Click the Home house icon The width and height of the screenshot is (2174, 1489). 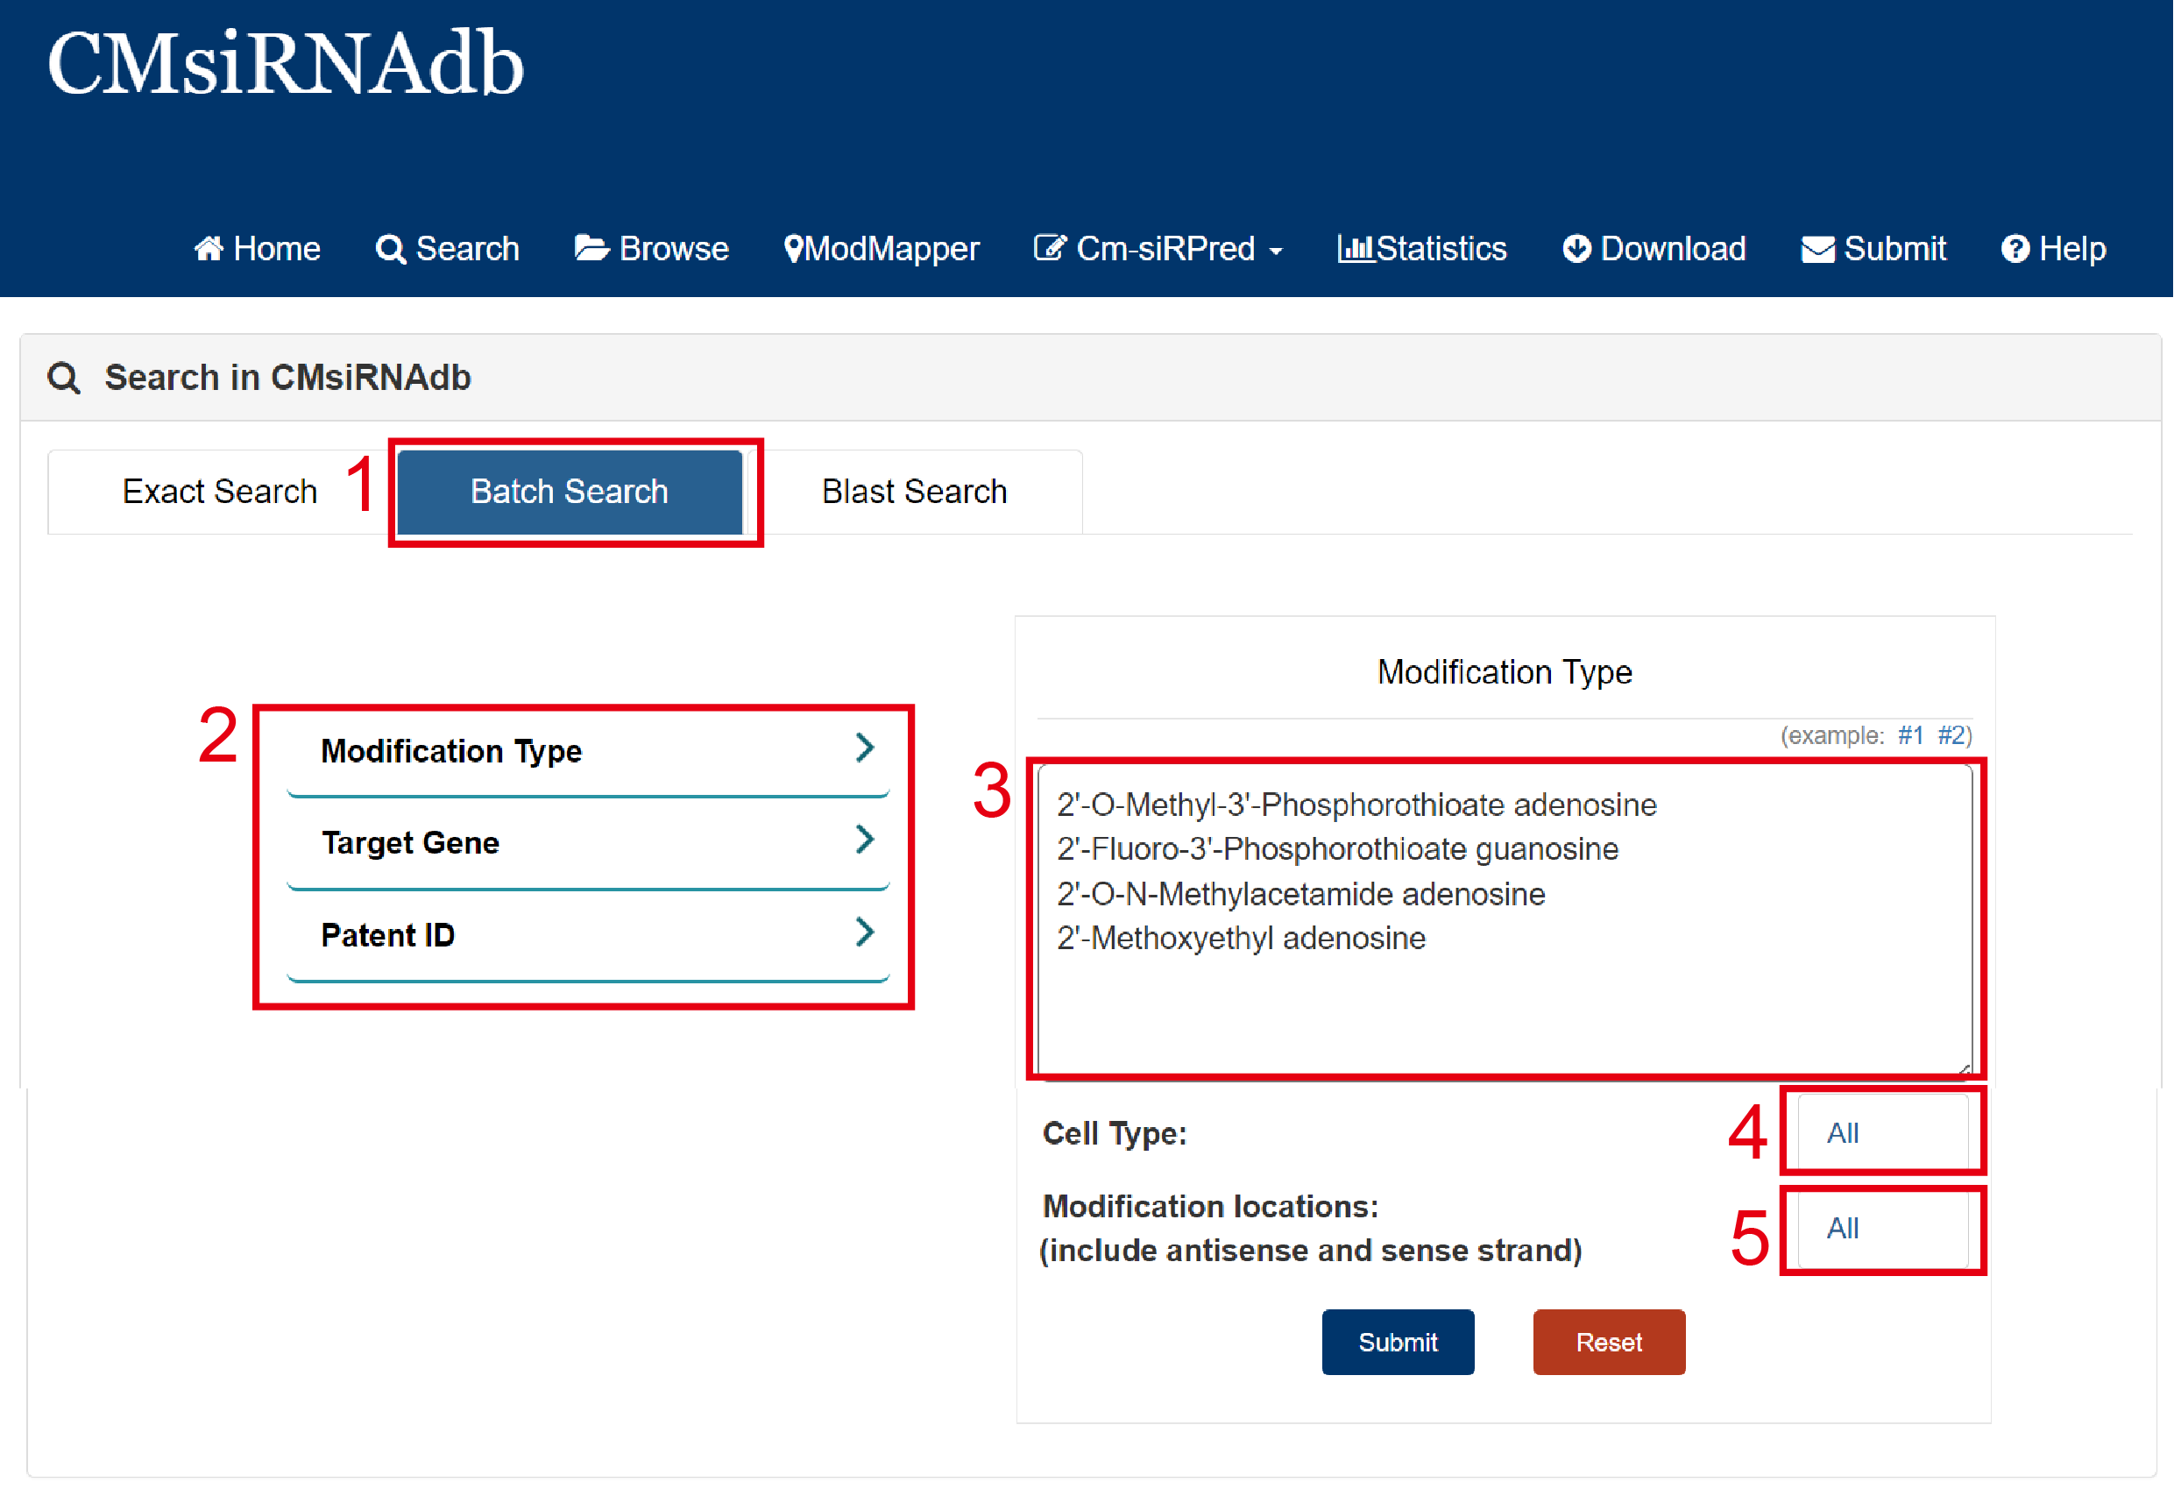209,249
